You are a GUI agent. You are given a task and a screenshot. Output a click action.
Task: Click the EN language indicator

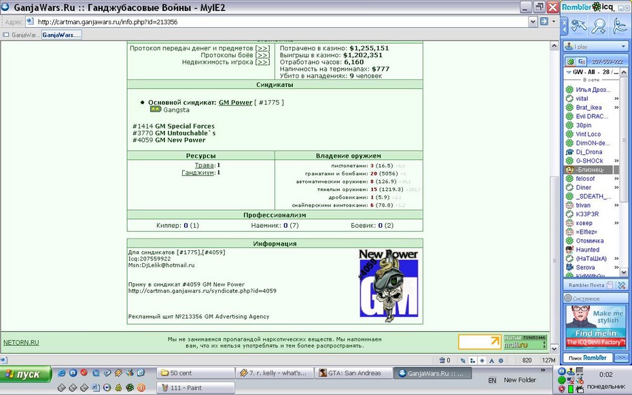pos(492,380)
